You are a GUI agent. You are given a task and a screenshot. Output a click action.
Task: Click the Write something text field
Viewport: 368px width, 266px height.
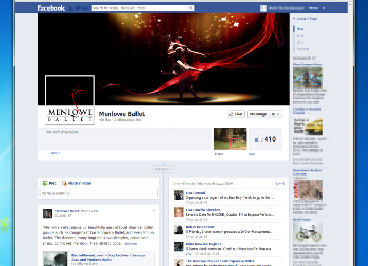coord(99,193)
